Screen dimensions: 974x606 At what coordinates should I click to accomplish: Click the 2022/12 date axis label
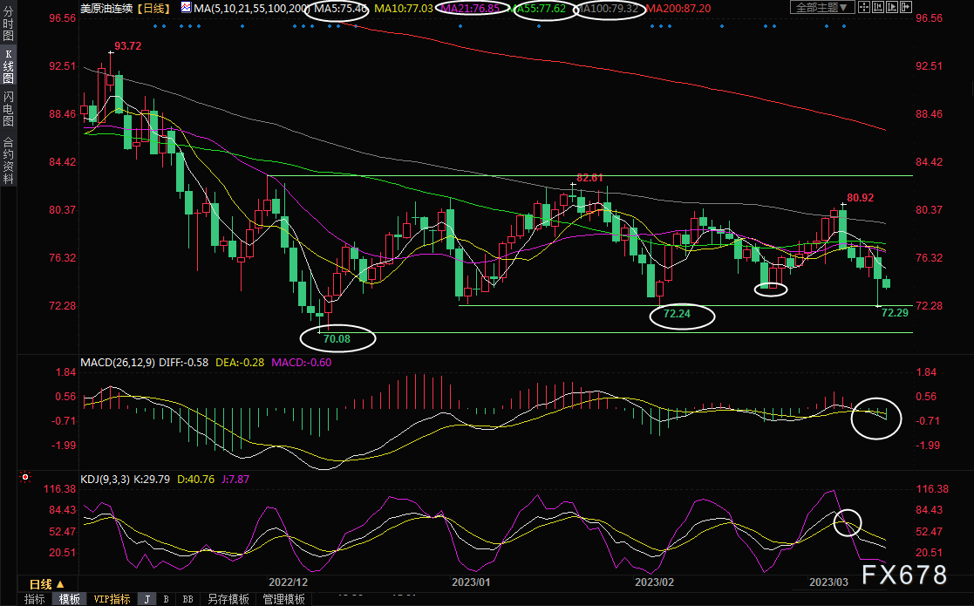point(289,582)
